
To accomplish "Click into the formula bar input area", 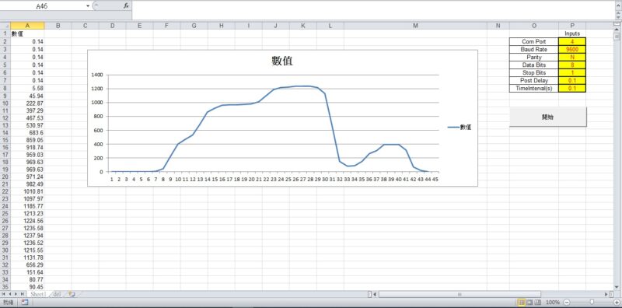I will tap(373, 9).
